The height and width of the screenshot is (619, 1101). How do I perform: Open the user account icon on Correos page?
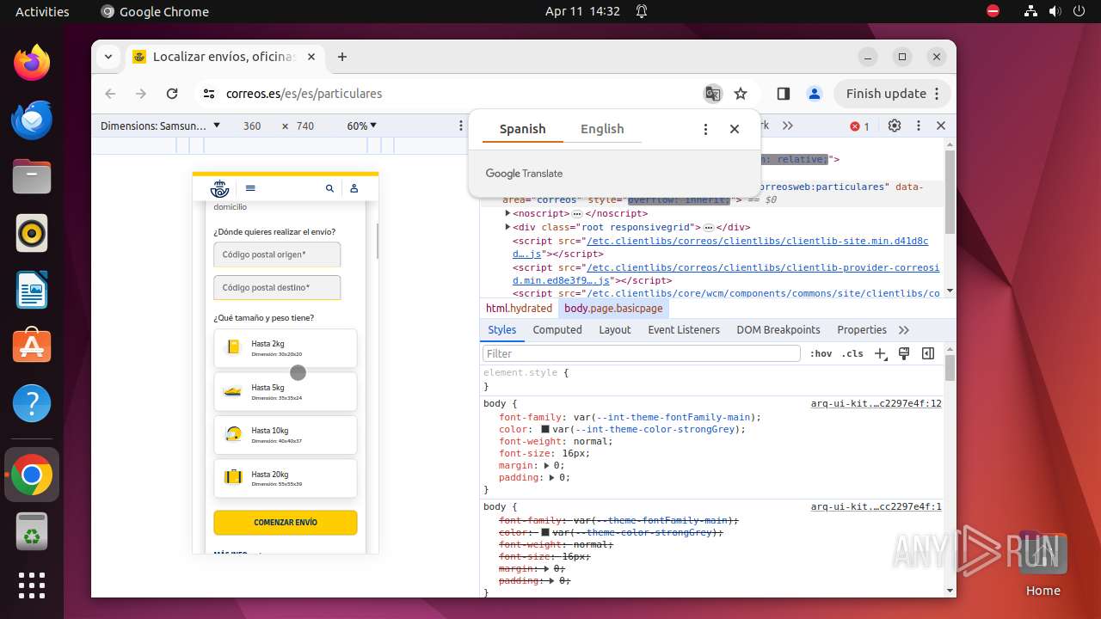pos(354,188)
